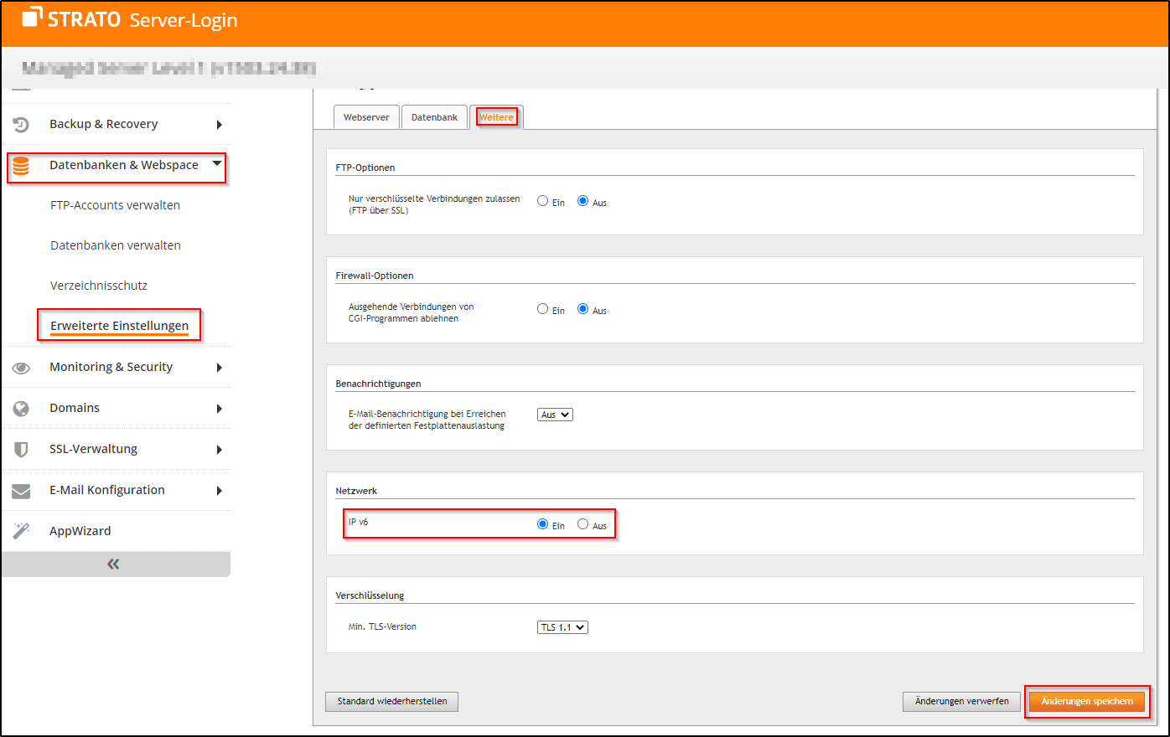Viewport: 1170px width, 737px height.
Task: Collapse sidebar with double chevron icon
Action: (x=114, y=564)
